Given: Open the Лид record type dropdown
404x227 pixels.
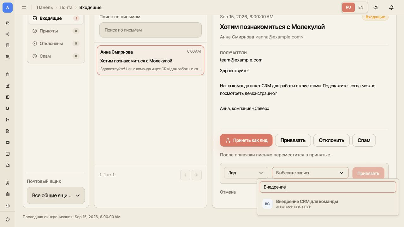Looking at the screenshot, I should (x=246, y=173).
